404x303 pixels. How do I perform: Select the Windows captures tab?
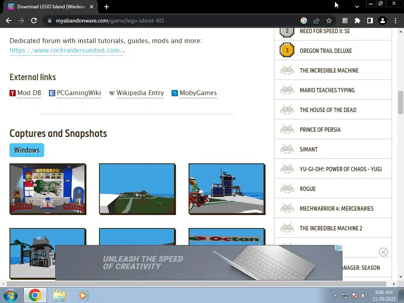(27, 150)
